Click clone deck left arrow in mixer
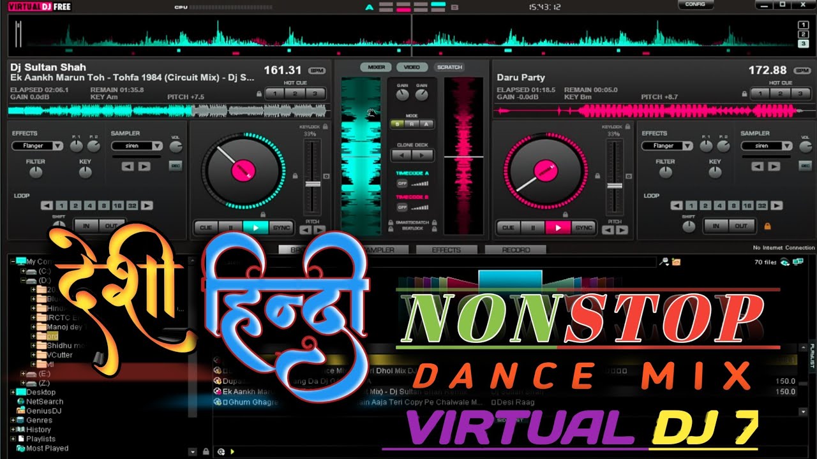817x459 pixels. click(x=401, y=155)
